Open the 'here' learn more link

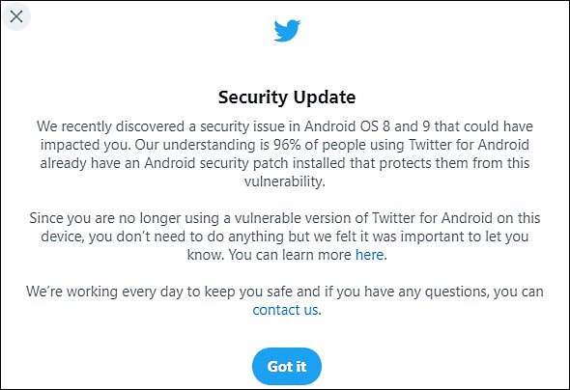(369, 255)
